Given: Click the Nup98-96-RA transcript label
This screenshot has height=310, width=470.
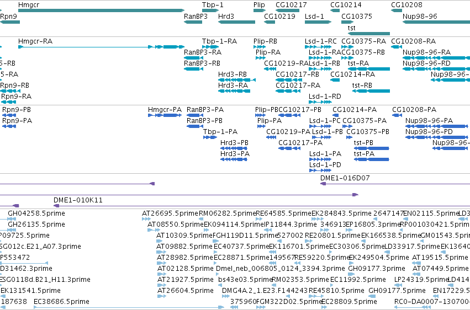Looking at the screenshot, I should click(x=426, y=52).
